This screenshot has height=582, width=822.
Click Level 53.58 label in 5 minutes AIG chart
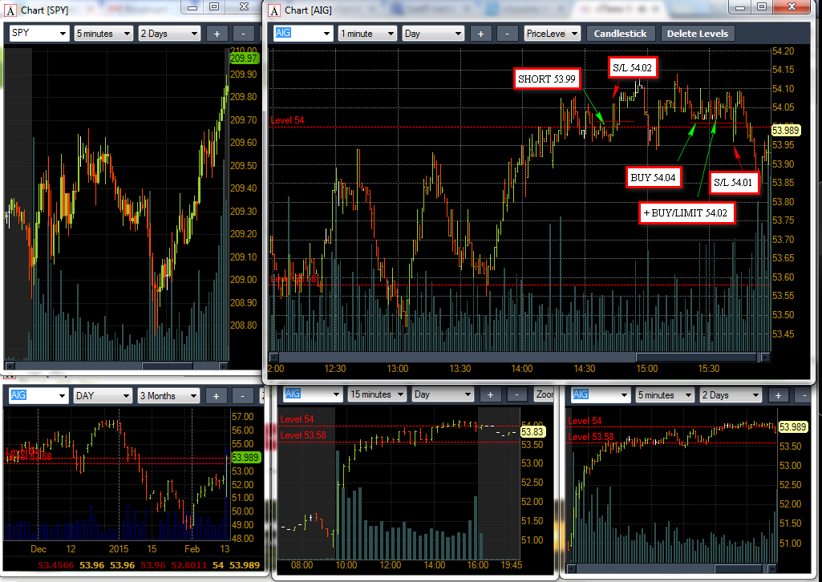click(x=591, y=437)
